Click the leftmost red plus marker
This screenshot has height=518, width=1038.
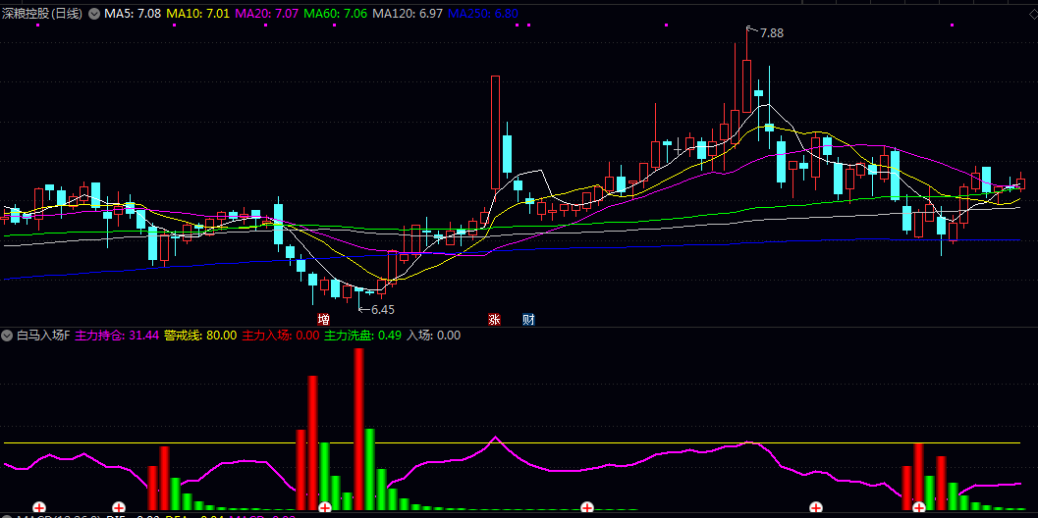click(39, 507)
